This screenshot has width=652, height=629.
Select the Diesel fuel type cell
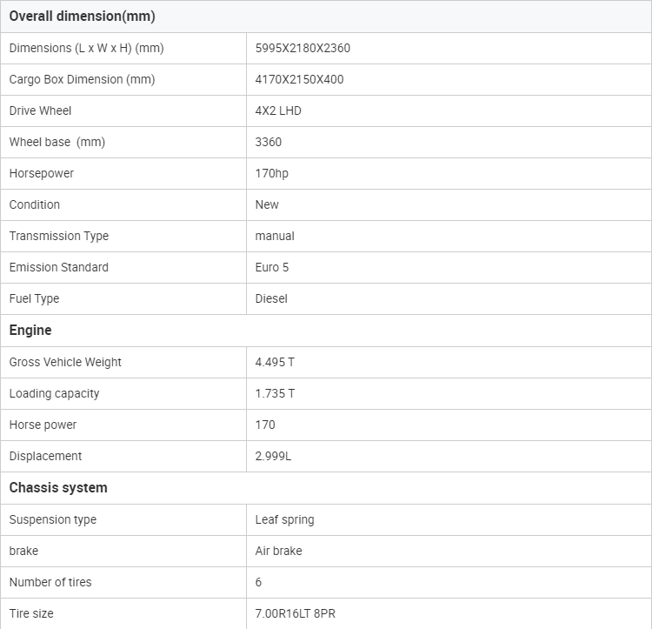point(271,298)
